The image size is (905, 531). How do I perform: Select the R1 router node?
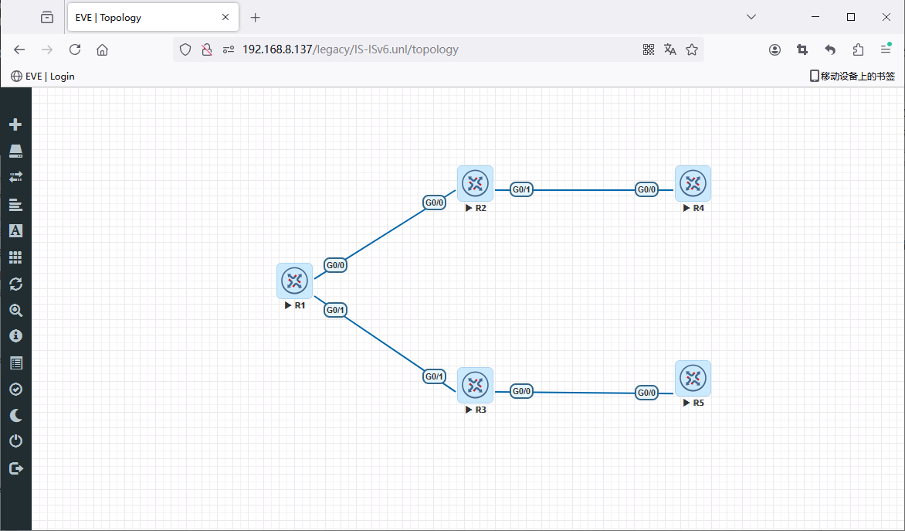(294, 281)
